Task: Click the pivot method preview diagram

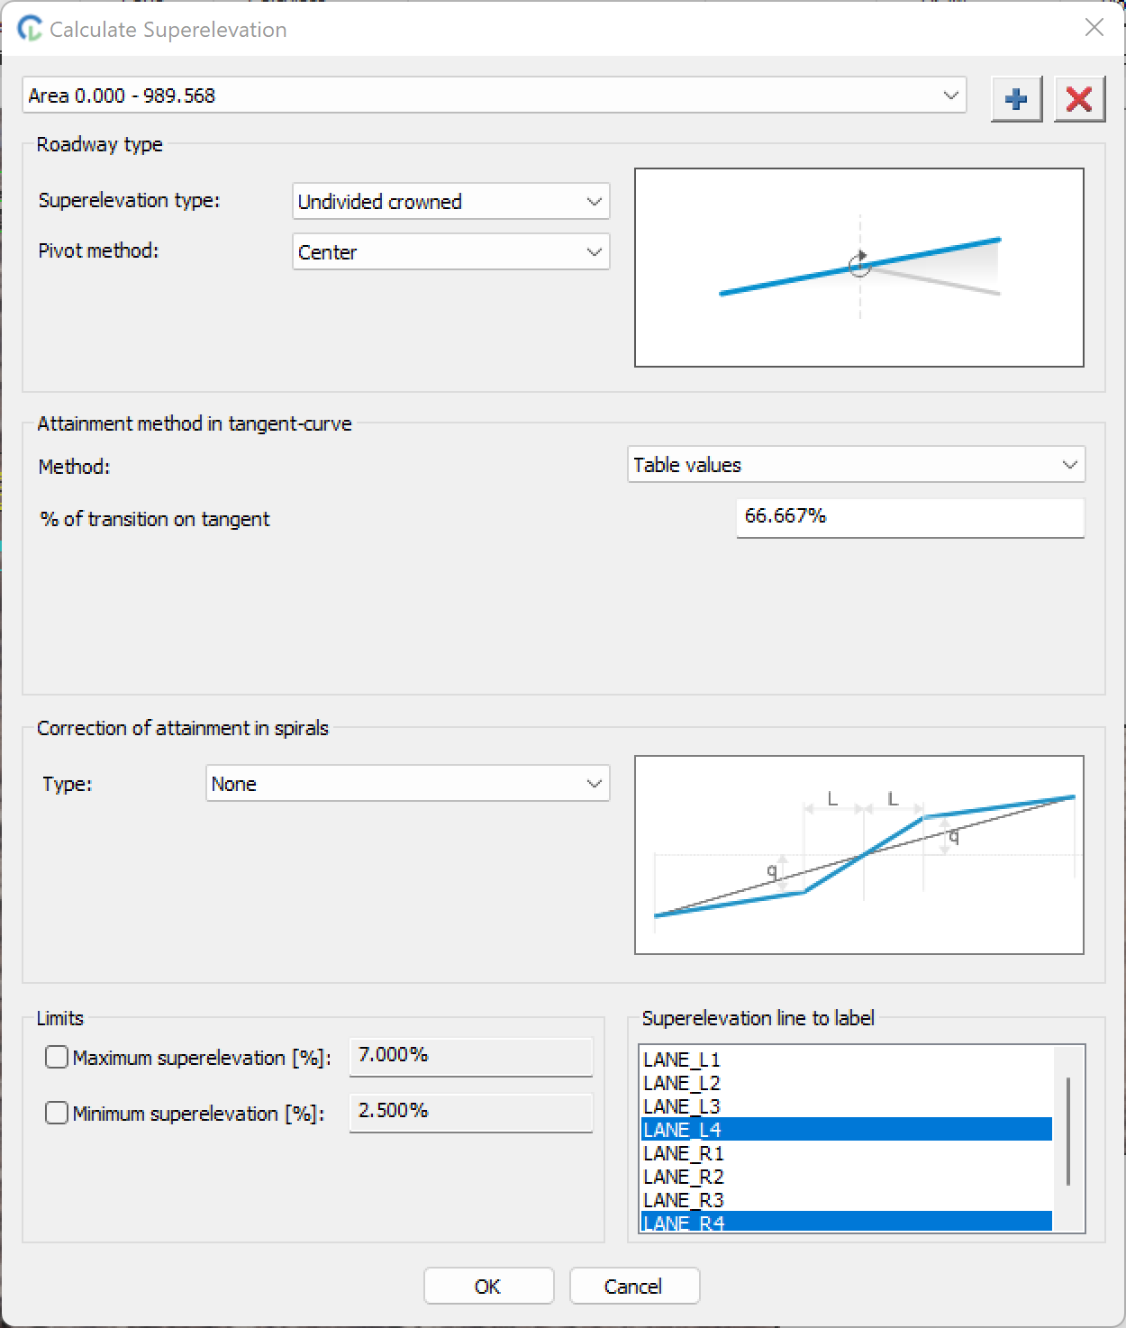Action: [x=858, y=268]
